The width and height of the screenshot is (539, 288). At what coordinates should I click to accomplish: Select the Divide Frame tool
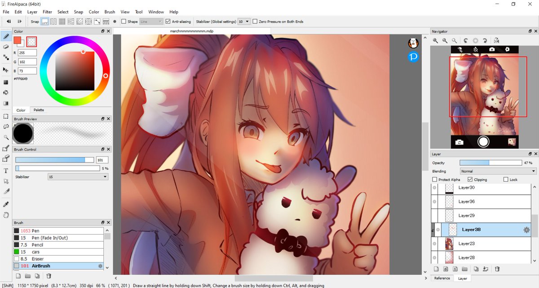point(6,192)
